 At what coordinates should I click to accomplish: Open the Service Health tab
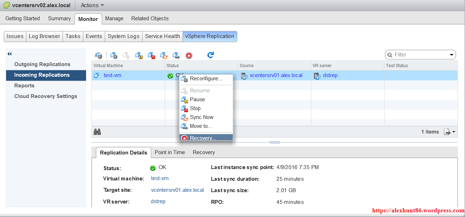(162, 36)
